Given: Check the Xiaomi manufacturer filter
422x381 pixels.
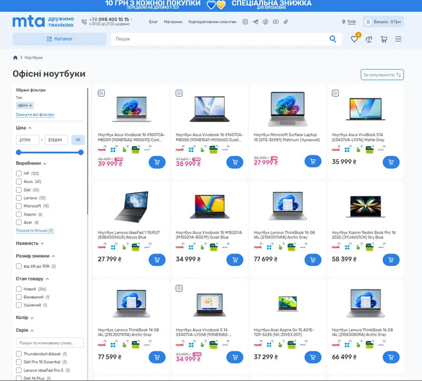Looking at the screenshot, I should click(x=18, y=215).
